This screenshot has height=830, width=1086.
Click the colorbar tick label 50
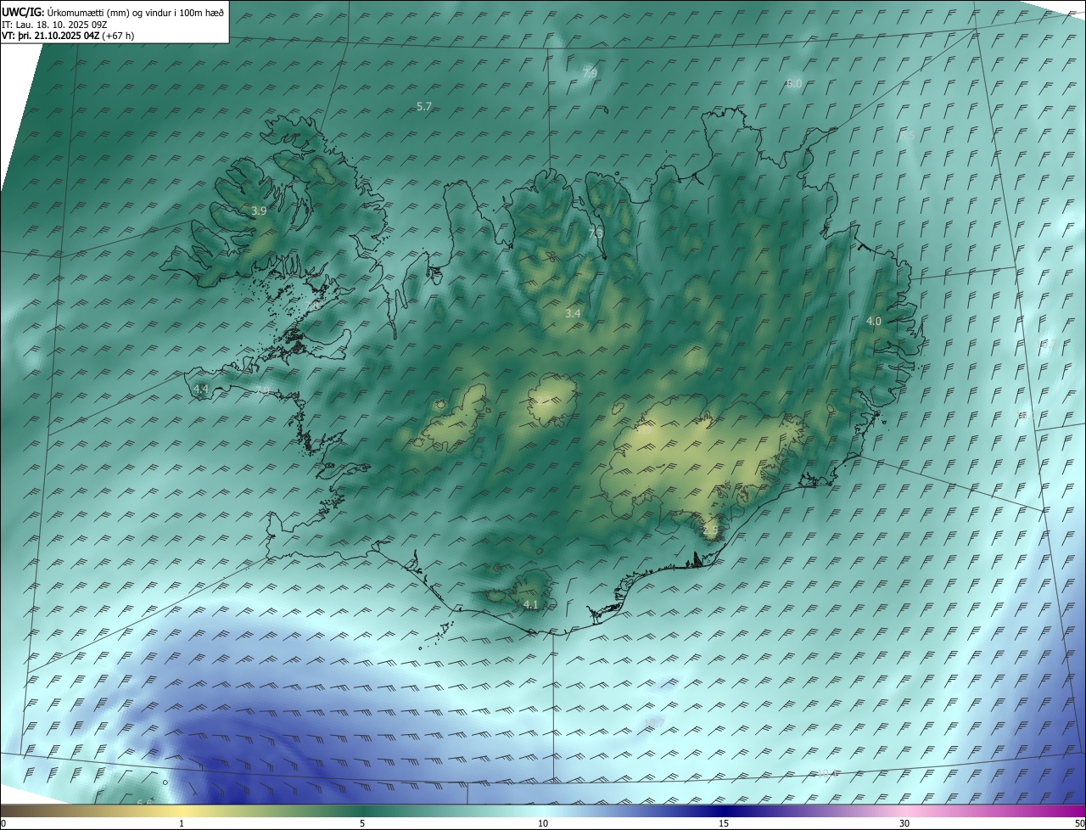tap(1079, 823)
